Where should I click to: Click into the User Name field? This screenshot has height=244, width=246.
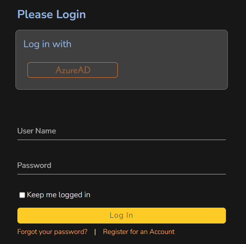121,131
